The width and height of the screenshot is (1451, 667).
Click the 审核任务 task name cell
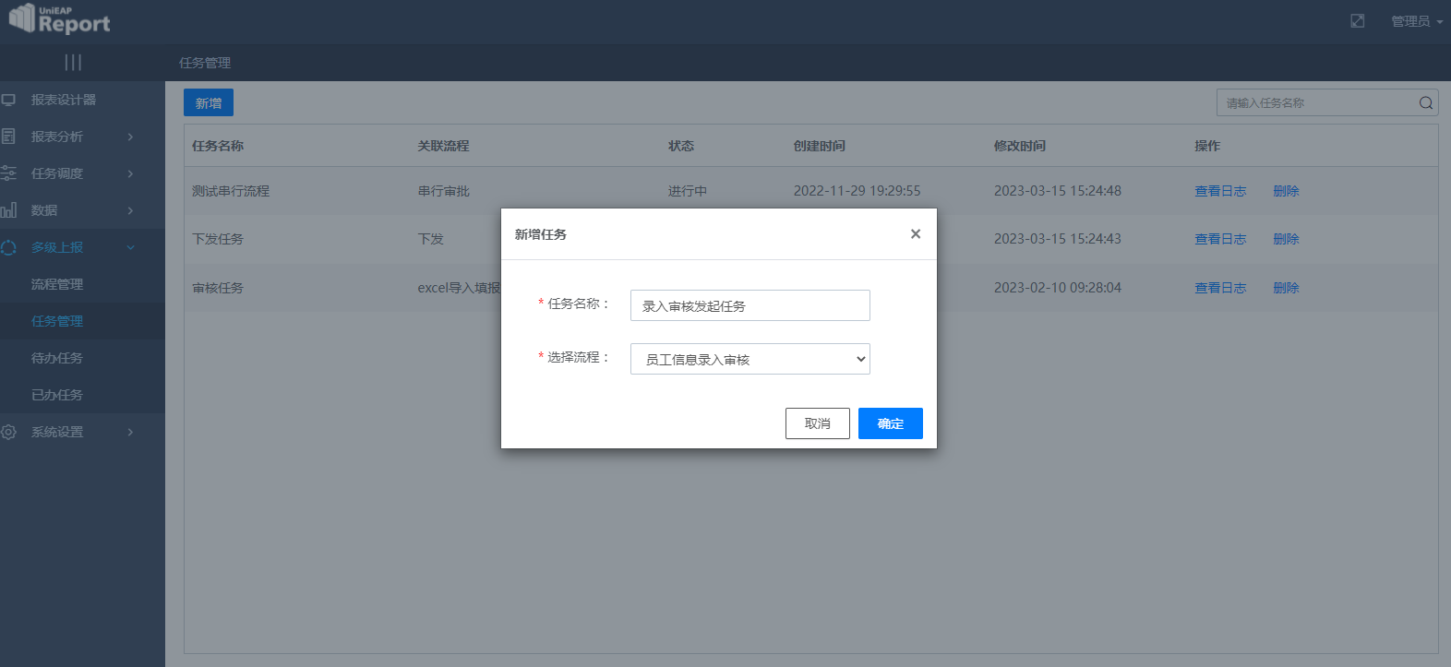(218, 288)
